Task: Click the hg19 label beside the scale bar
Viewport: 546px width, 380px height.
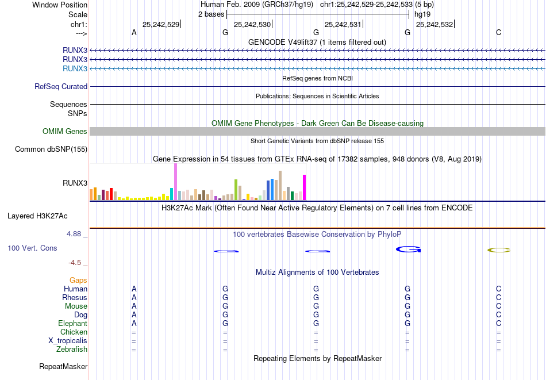Action: click(422, 14)
